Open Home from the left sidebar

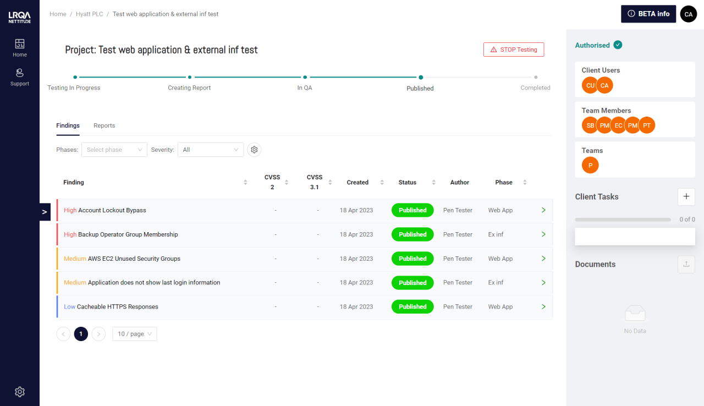(x=19, y=47)
